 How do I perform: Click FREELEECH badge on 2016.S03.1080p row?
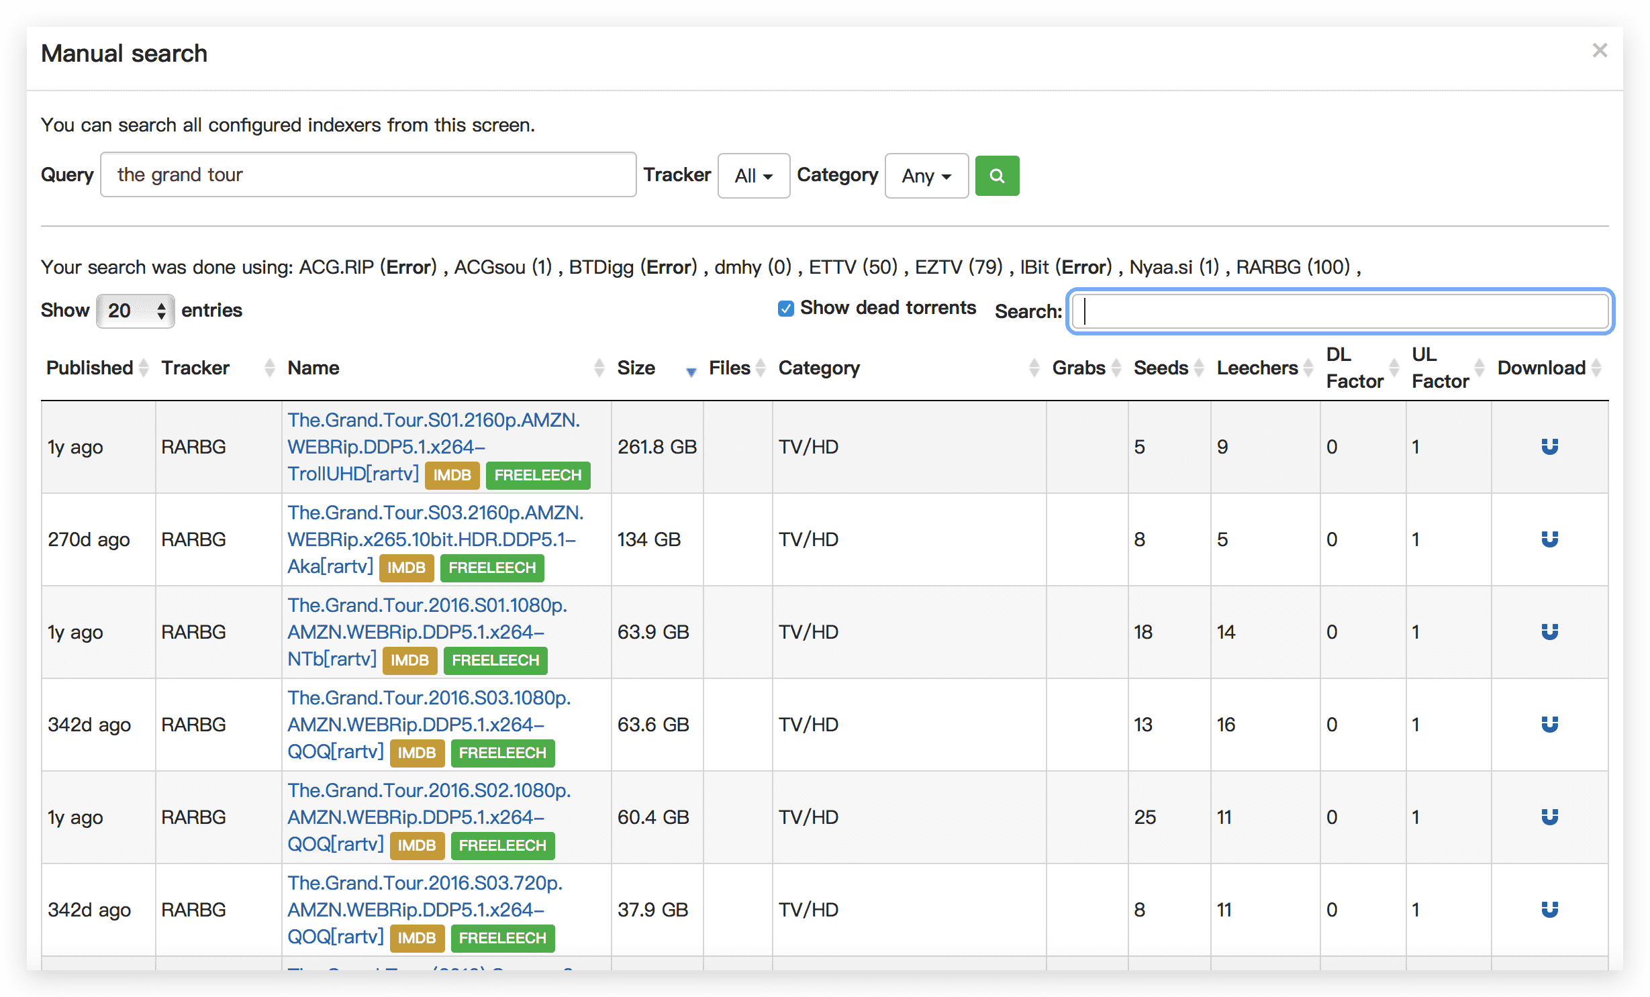point(503,753)
